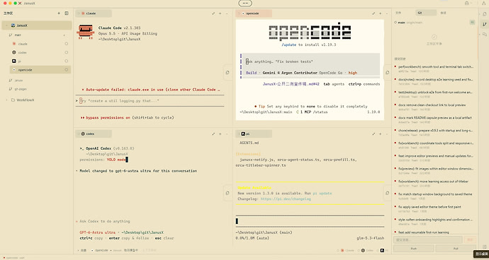Screen dimensions: 489x260
Task: Maximize the pi pane with expand icon
Action: pos(373,134)
